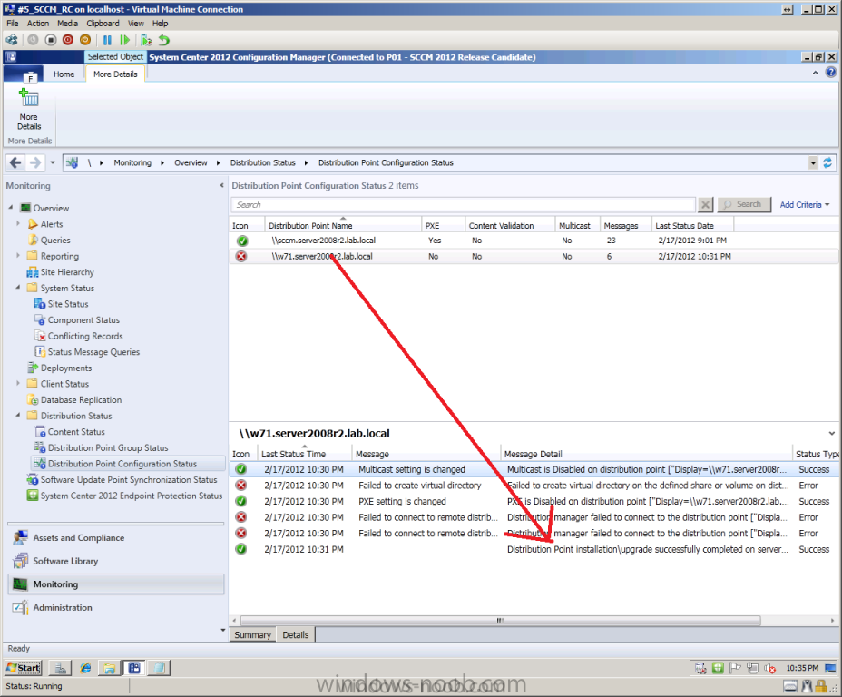Open Content Status under Distribution Status
The image size is (842, 697).
(76, 432)
